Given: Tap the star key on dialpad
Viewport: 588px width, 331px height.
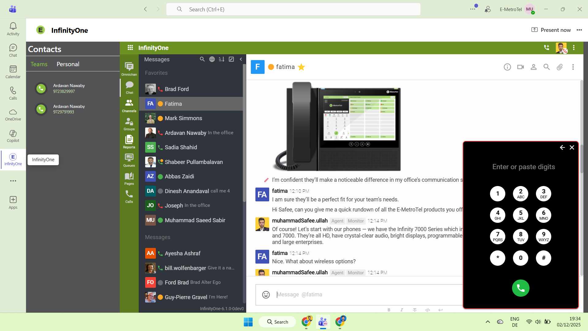Looking at the screenshot, I should click(x=498, y=258).
